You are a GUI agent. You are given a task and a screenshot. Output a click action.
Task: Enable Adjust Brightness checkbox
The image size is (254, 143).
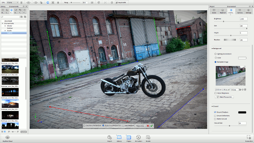click(x=215, y=93)
